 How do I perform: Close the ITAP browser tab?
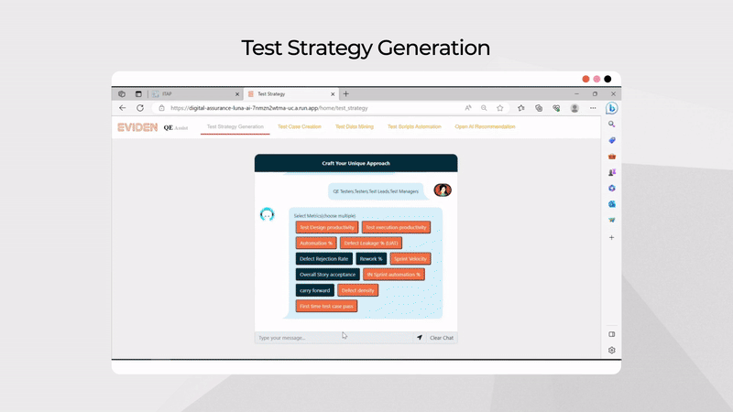point(237,94)
